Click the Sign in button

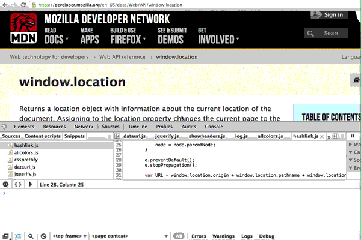(329, 14)
